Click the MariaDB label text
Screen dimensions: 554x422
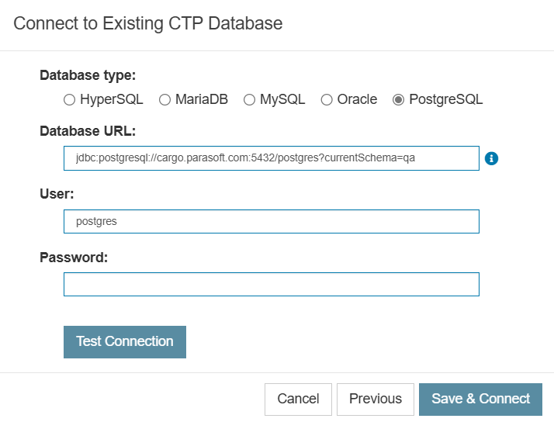[202, 99]
